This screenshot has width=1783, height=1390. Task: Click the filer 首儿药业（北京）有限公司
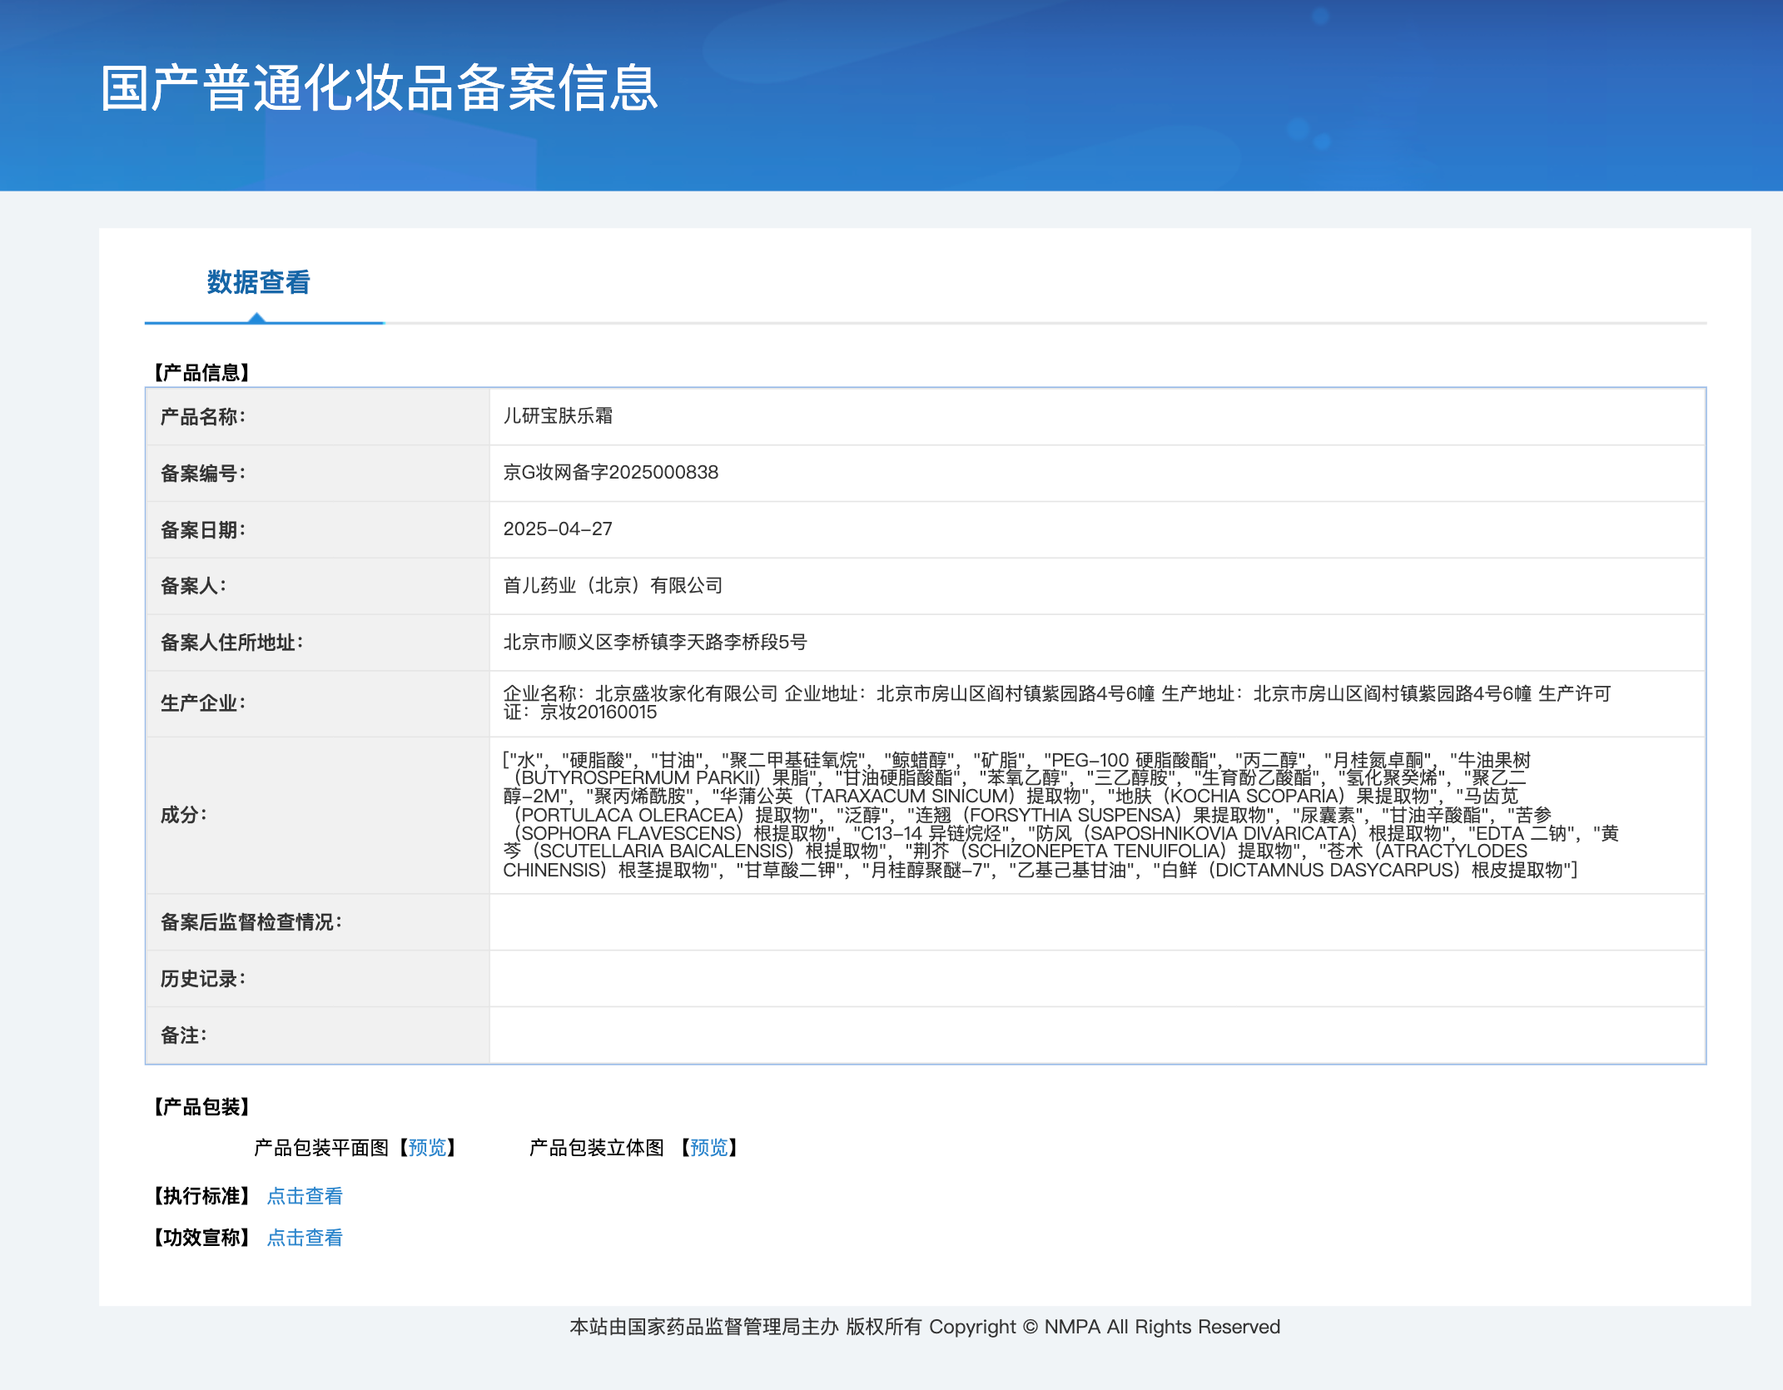pyautogui.click(x=613, y=586)
